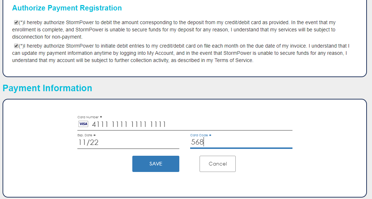Click 'disconnection for non-payment' text
The width and height of the screenshot is (372, 199).
pos(47,37)
